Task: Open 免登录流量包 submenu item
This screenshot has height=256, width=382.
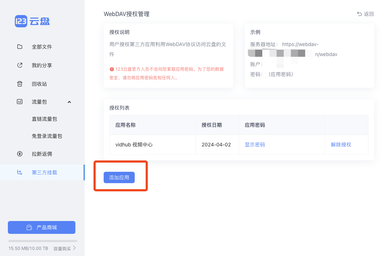Action: point(47,136)
